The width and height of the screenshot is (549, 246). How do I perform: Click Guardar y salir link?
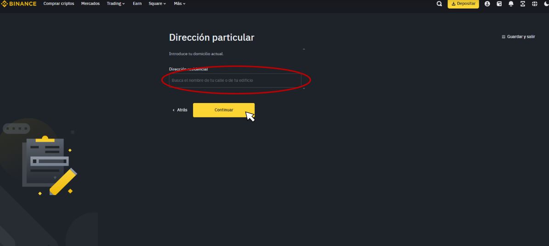tap(518, 37)
